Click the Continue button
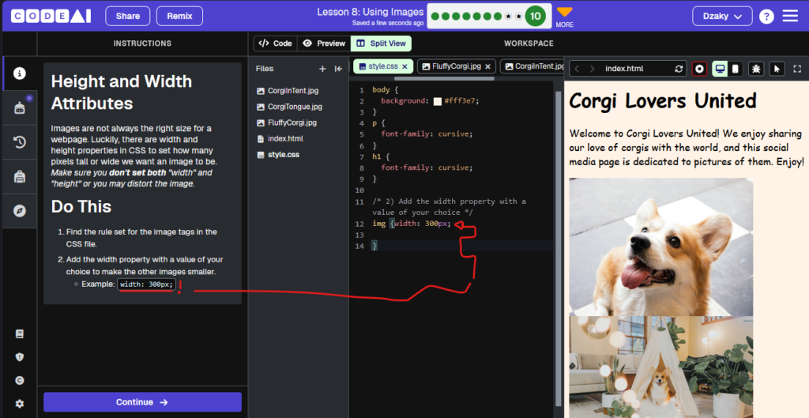The image size is (809, 418). [142, 402]
